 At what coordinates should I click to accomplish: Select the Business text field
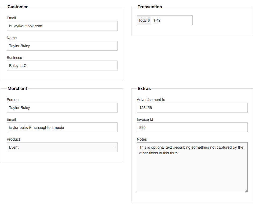point(62,66)
